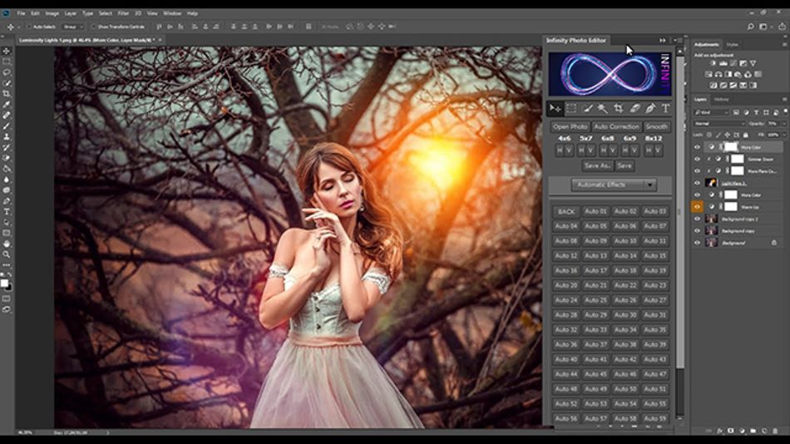Image resolution: width=790 pixels, height=444 pixels.
Task: Open the layer blend mode dropdown
Action: point(721,123)
